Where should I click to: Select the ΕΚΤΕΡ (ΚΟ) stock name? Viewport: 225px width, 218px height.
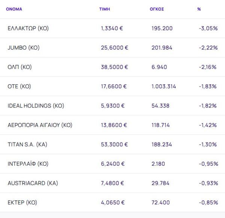[22, 203]
